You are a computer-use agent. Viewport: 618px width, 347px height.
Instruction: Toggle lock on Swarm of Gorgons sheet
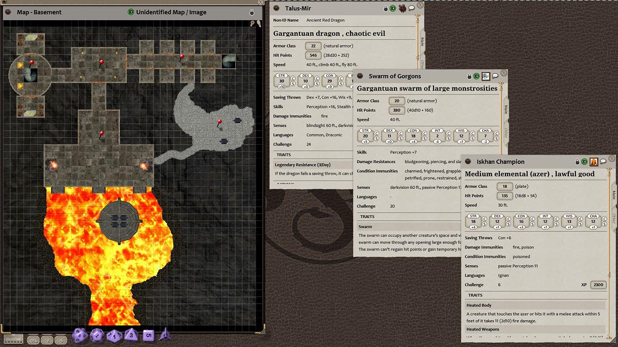tap(469, 76)
